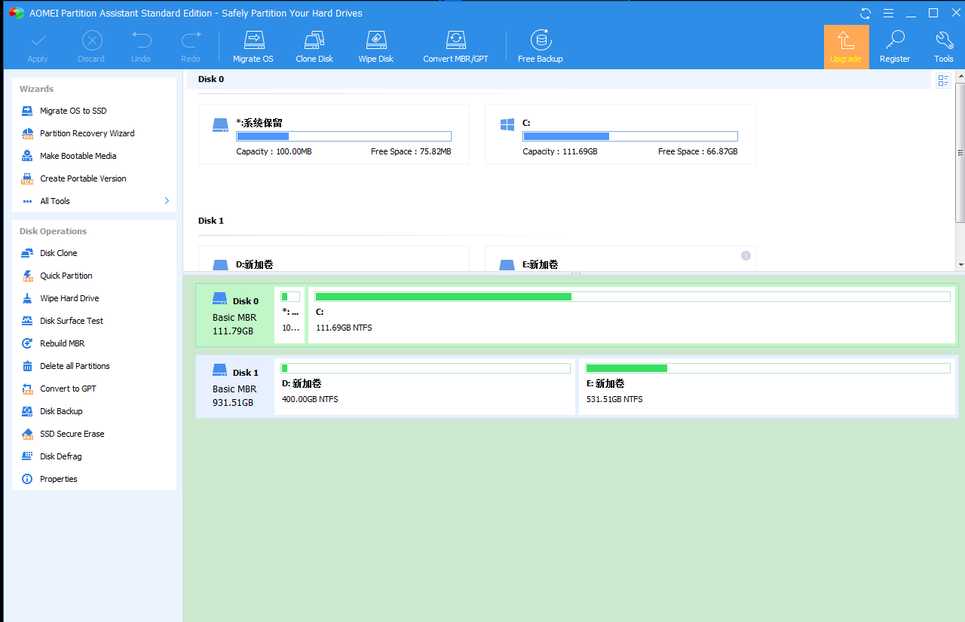Click Convert MBR/GPT in the toolbar

click(455, 47)
